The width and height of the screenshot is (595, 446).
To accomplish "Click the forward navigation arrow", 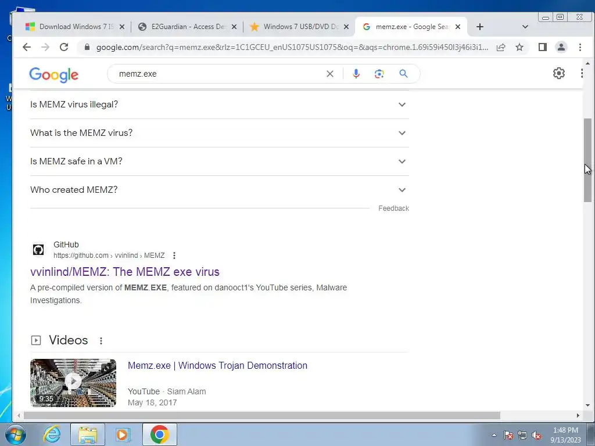I will (45, 47).
